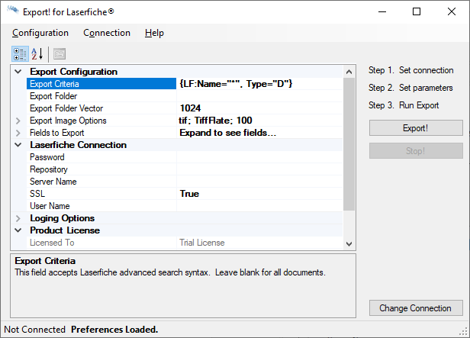
Task: Click the Server Name value field
Action: (259, 182)
